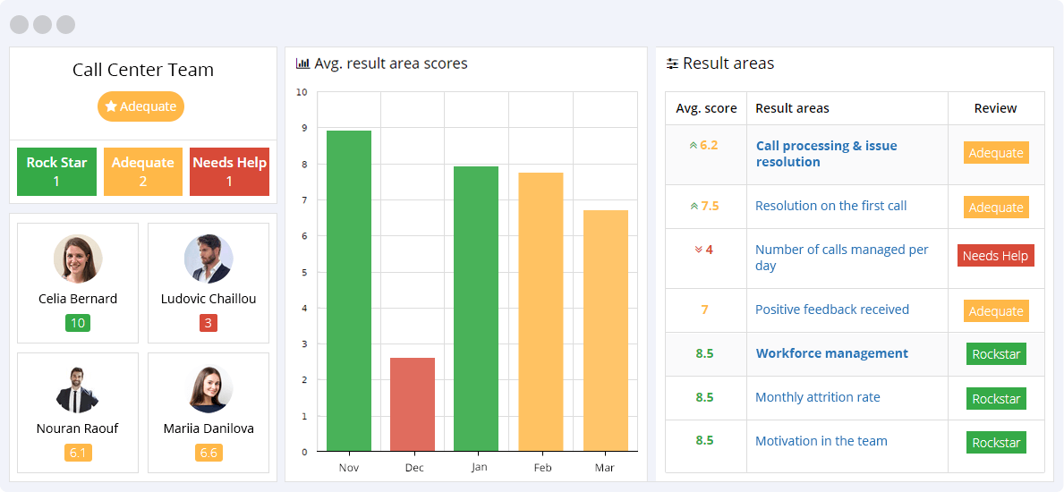Screen dimensions: 1064x492
Task: Click the Adequate count tile
Action: [142, 172]
